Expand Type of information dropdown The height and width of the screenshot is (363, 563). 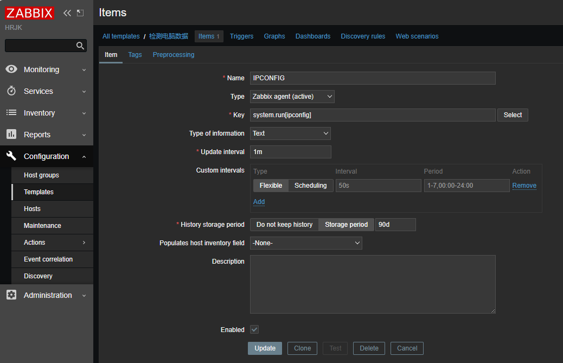[290, 133]
